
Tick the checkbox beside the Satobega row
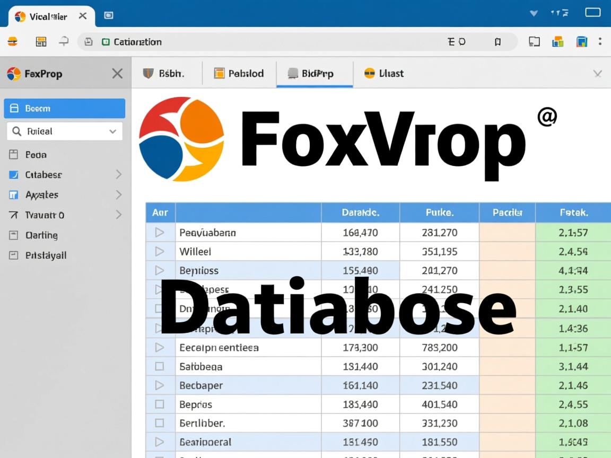pyautogui.click(x=159, y=366)
